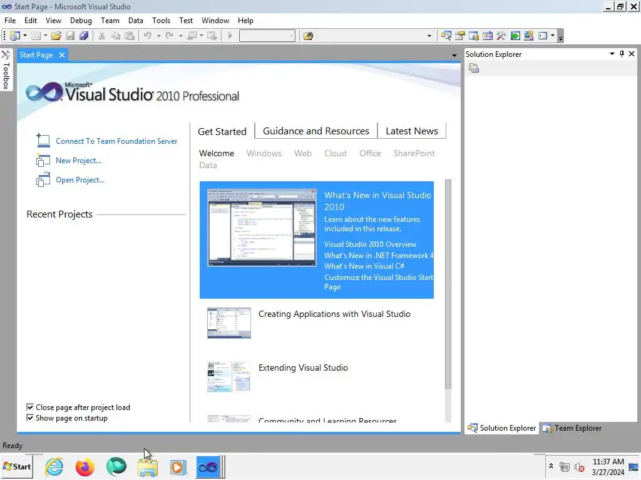Uncheck Show page on startup
The height and width of the screenshot is (480, 641).
[x=30, y=417]
